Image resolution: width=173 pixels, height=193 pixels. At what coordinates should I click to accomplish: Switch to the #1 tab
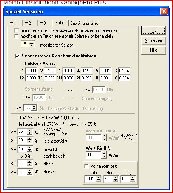coord(15,23)
